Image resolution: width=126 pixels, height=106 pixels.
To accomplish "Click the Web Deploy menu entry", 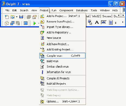I will [62, 95].
